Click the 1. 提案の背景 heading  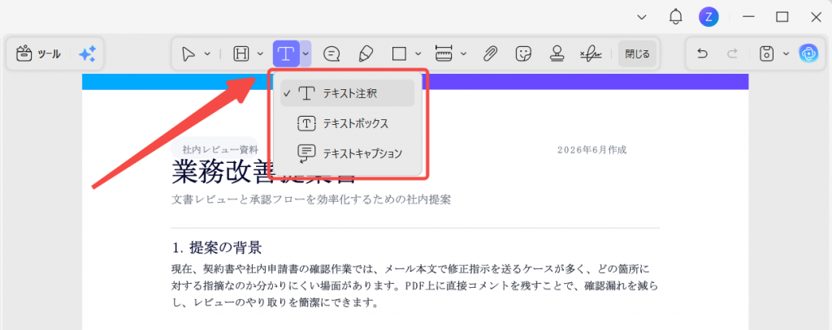pos(218,247)
